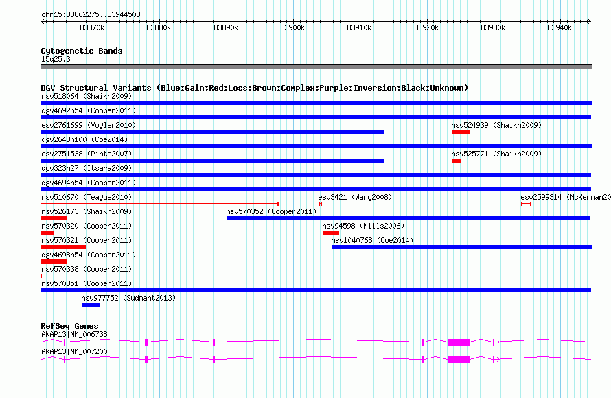611x398 pixels.
Task: Click the gray 15q25.3 cytogenetic band
Action: pos(316,67)
